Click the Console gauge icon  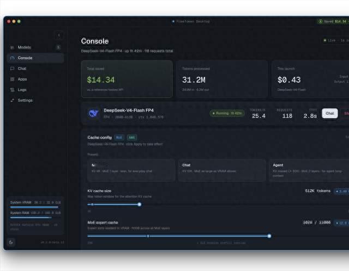pos(12,58)
